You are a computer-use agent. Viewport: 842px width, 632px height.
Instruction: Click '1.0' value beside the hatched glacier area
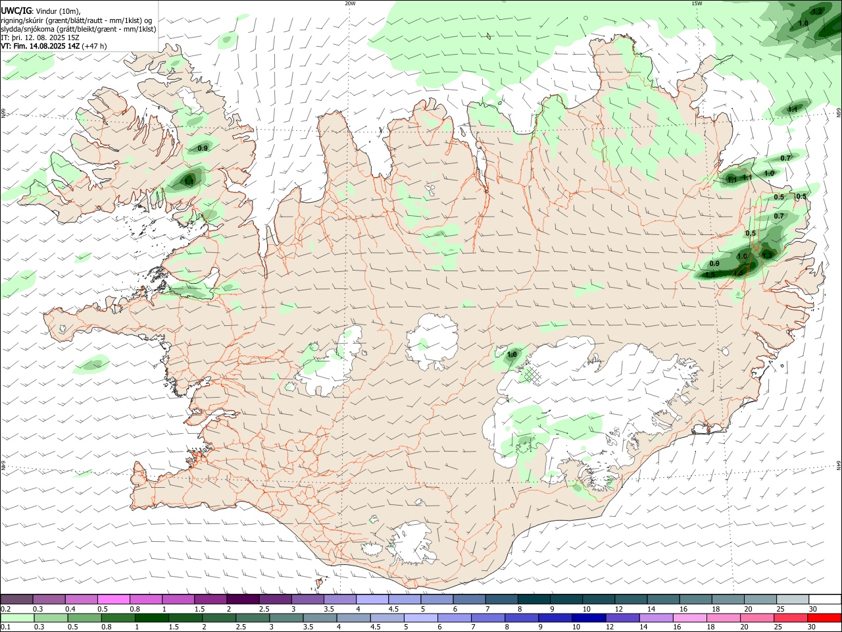[512, 355]
